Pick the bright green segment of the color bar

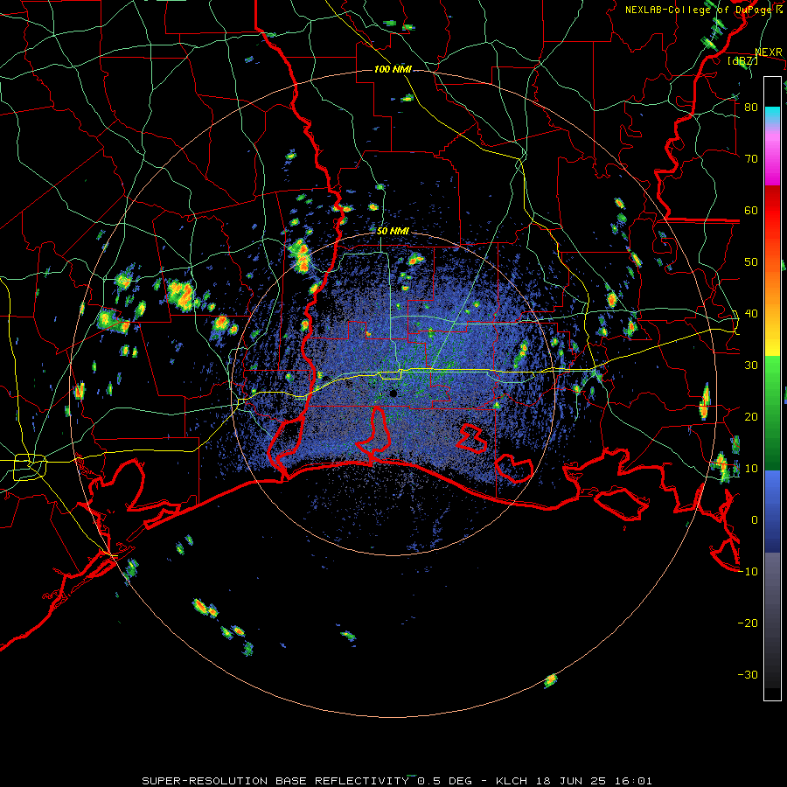(772, 374)
